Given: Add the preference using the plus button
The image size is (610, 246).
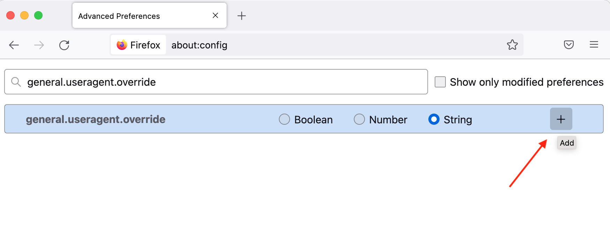Looking at the screenshot, I should pos(561,119).
